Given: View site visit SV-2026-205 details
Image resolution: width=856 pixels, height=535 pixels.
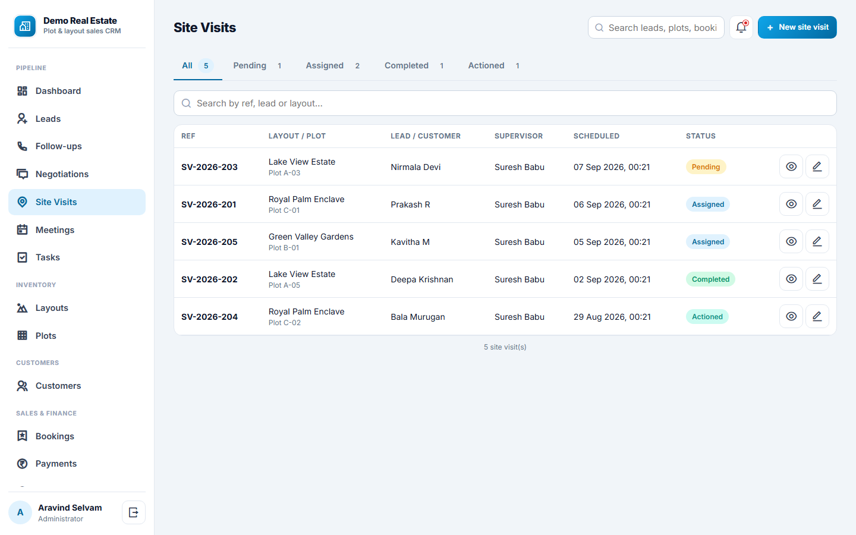Looking at the screenshot, I should 791,241.
